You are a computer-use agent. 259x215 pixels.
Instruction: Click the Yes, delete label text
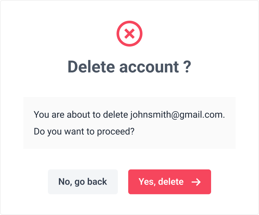(x=161, y=182)
